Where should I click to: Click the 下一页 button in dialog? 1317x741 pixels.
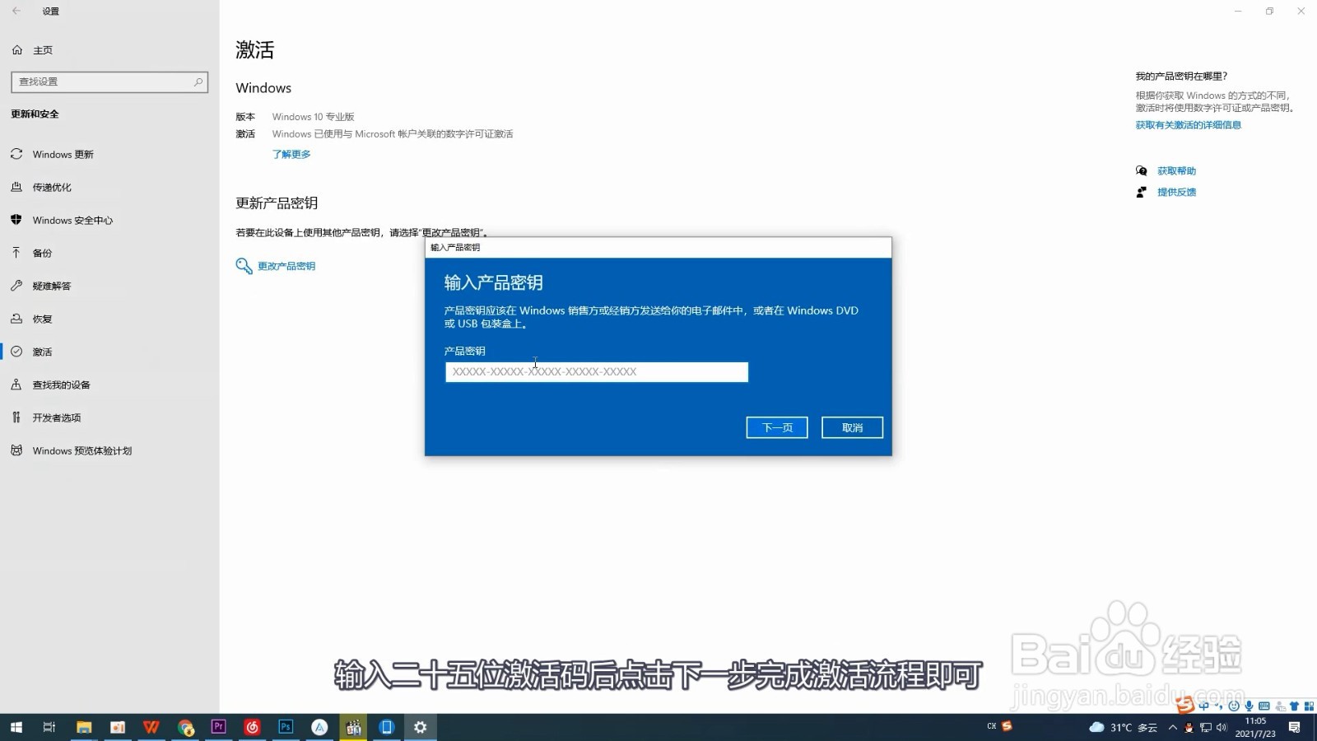776,427
